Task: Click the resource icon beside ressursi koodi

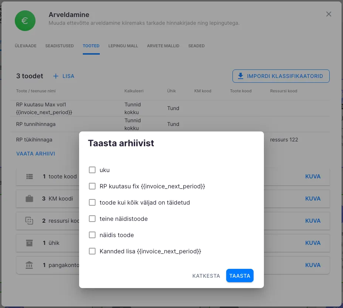Action: coord(30,221)
